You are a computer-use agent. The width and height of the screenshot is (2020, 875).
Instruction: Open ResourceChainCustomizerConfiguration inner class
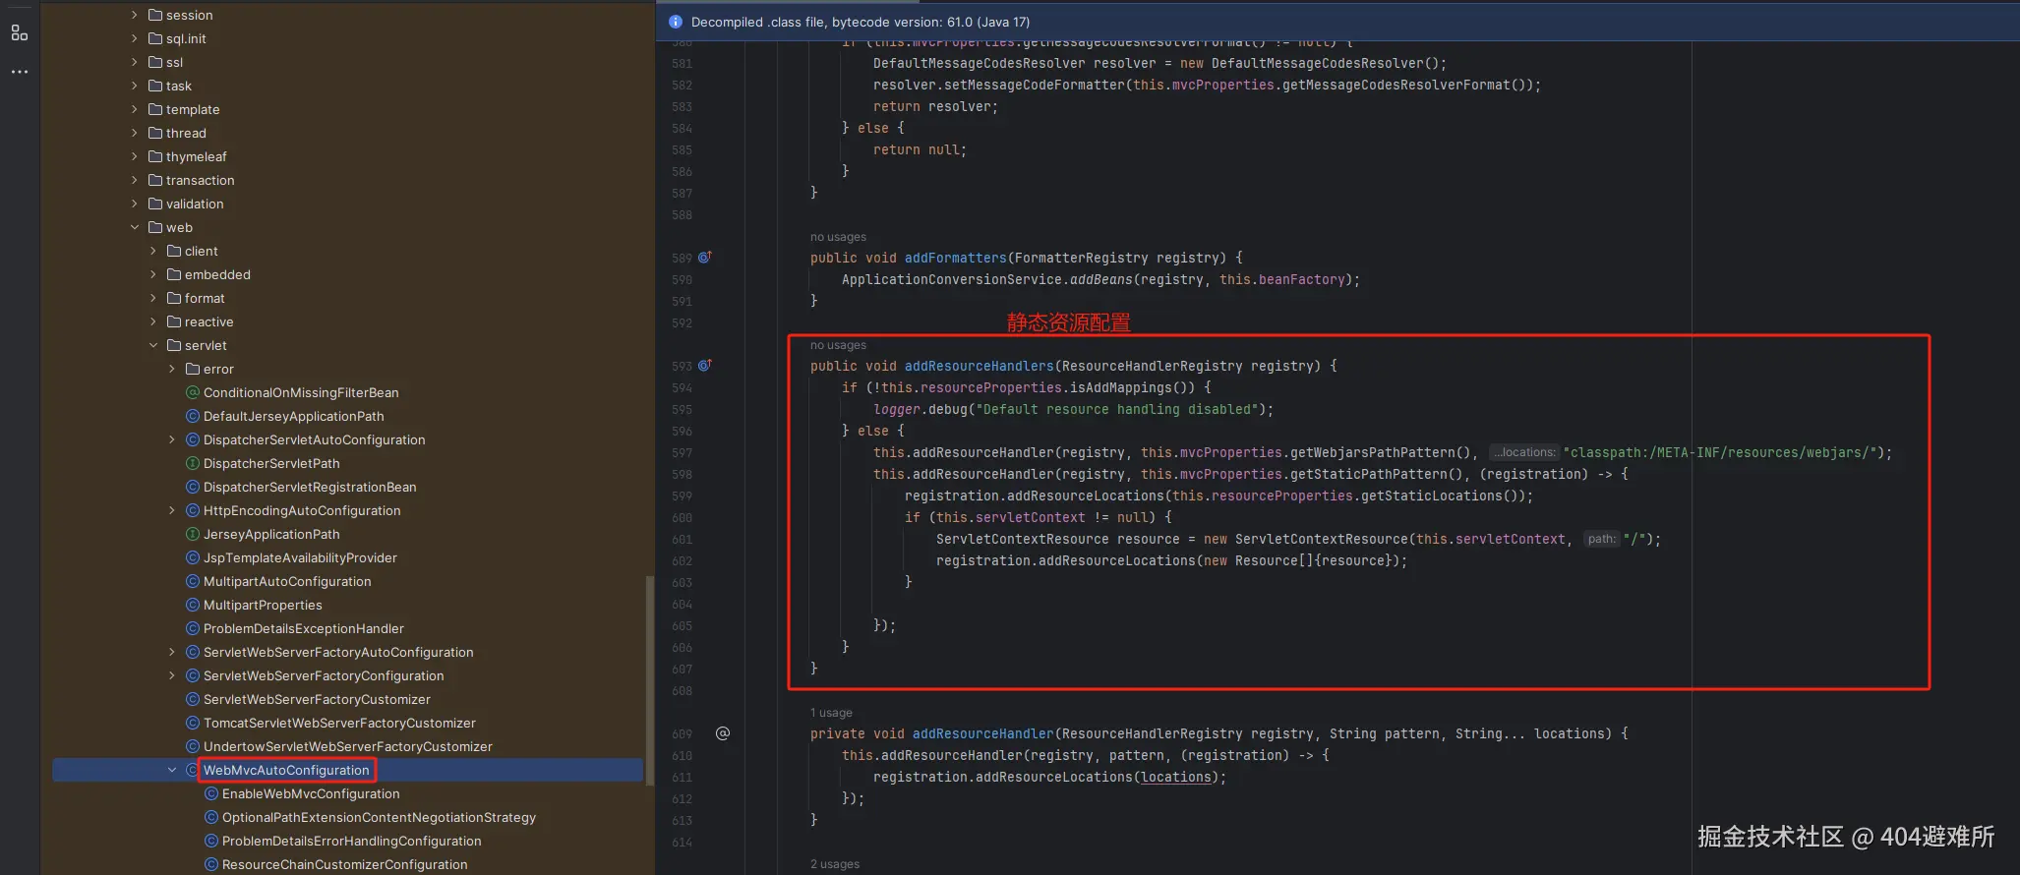click(344, 864)
